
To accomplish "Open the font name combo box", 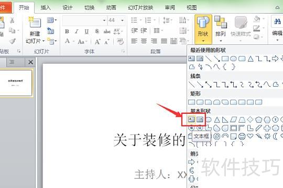I will [x=84, y=20].
